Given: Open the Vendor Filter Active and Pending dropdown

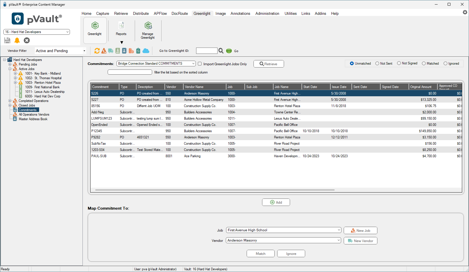Looking at the screenshot, I should (x=61, y=51).
